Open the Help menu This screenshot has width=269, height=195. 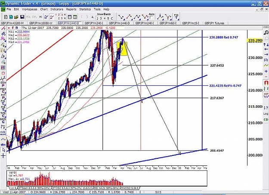pos(106,9)
